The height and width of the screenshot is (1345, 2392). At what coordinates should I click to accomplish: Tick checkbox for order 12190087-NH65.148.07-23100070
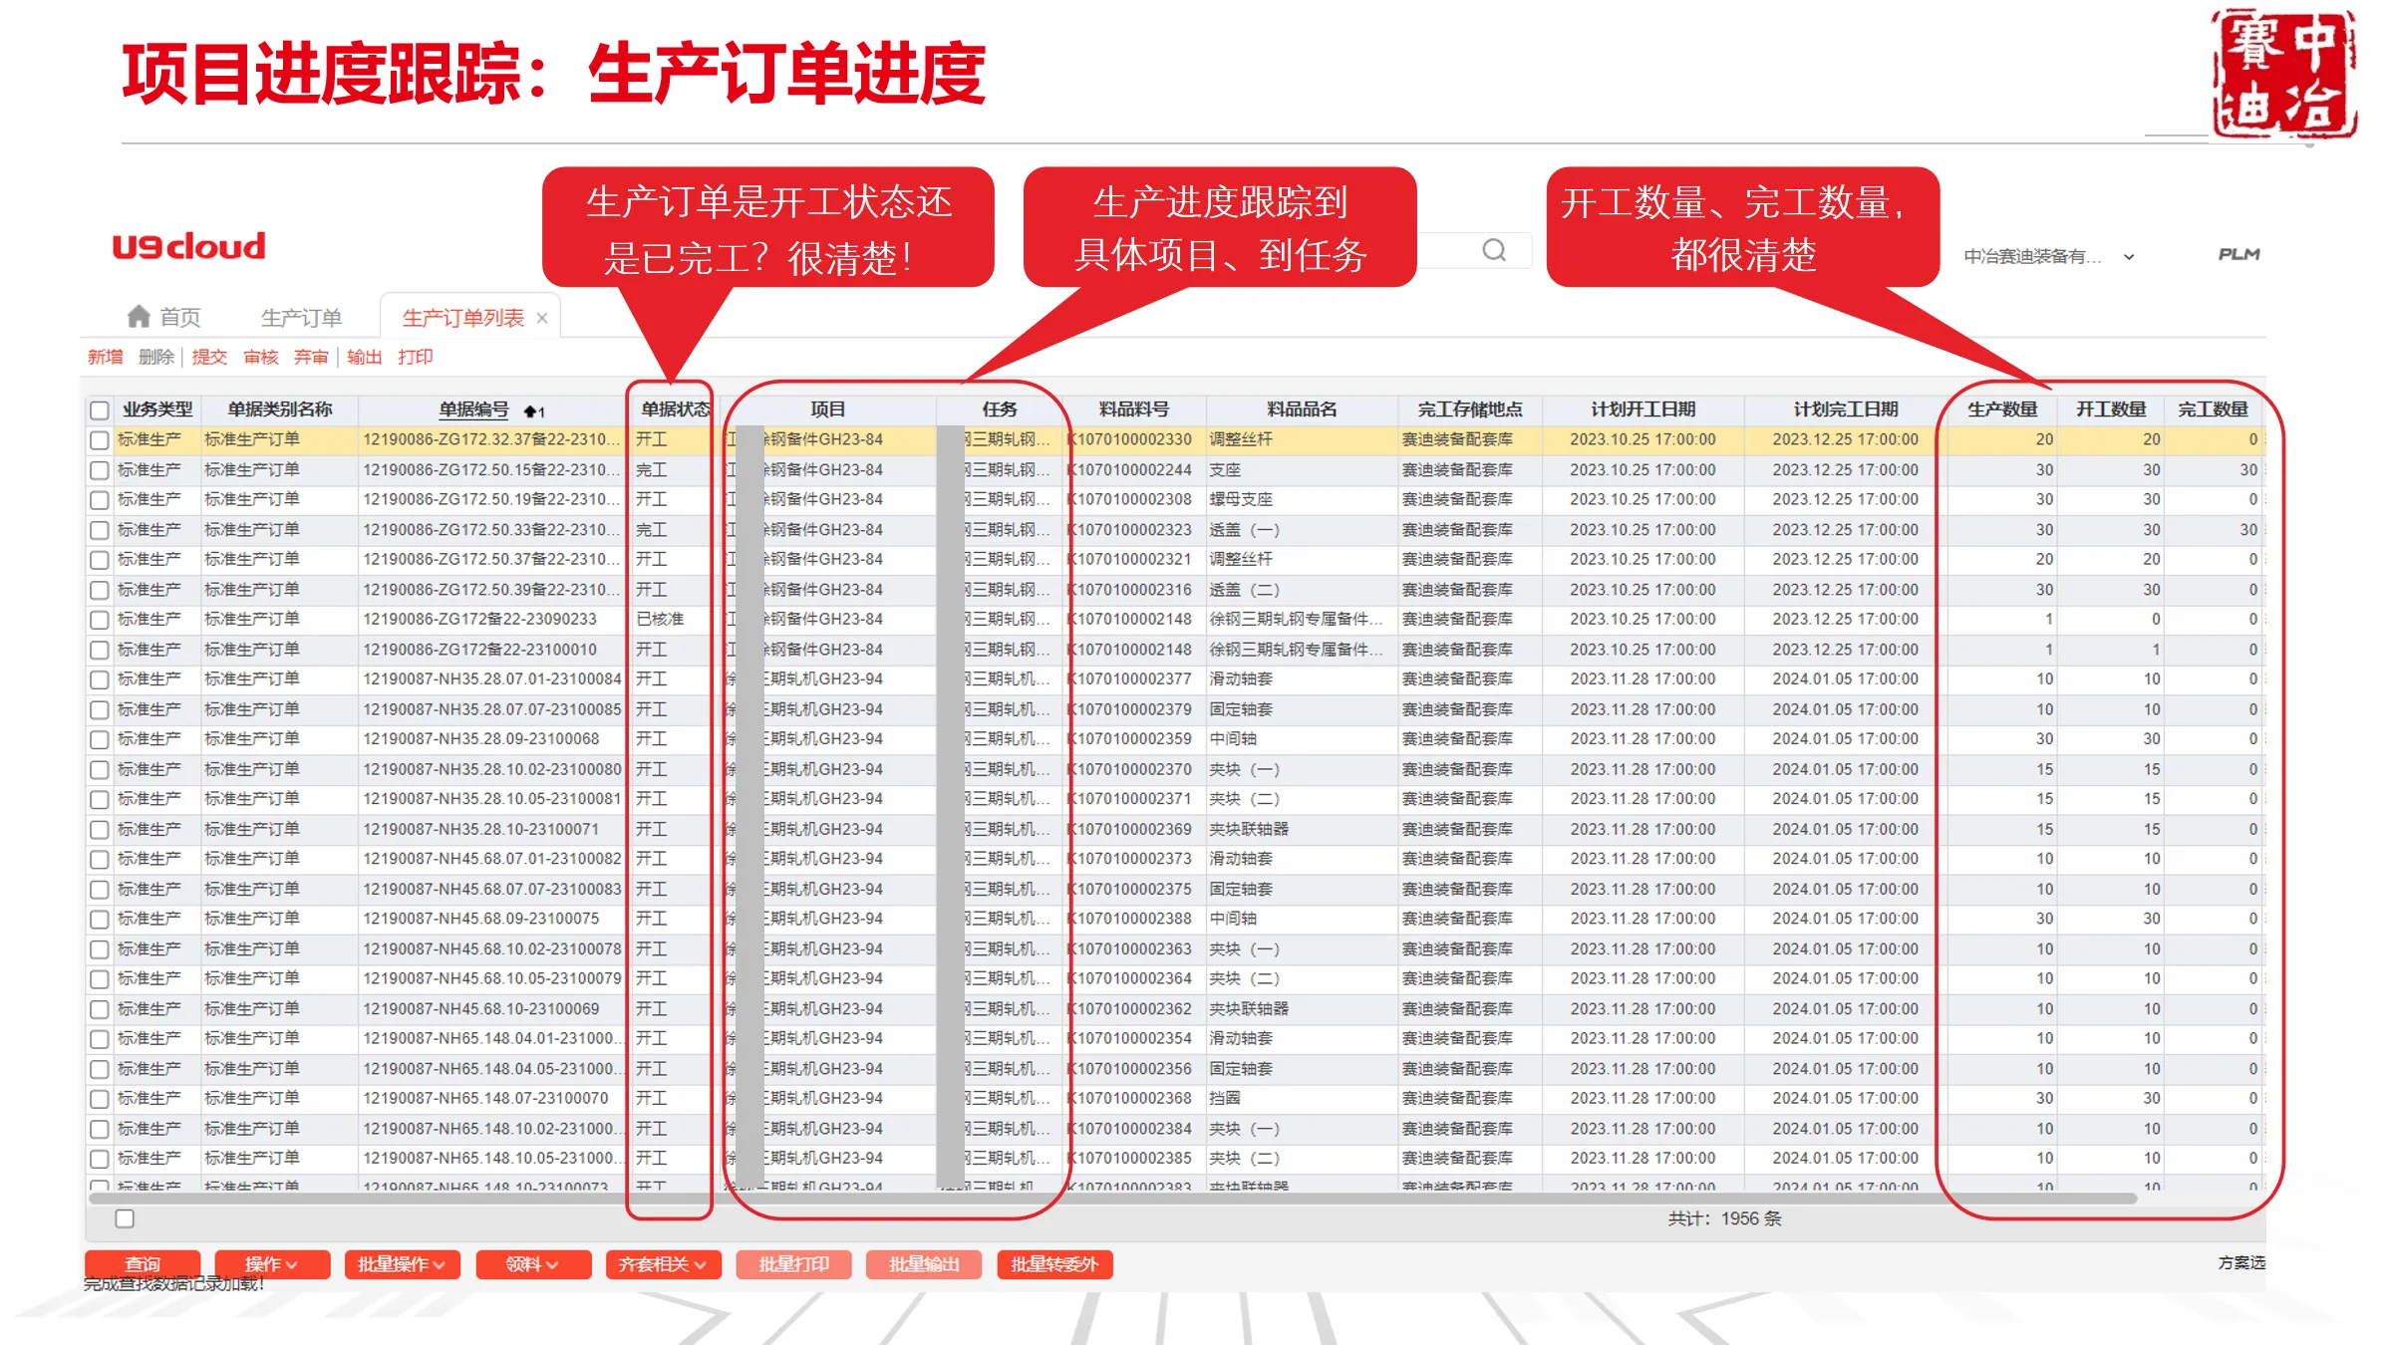pyautogui.click(x=100, y=1099)
